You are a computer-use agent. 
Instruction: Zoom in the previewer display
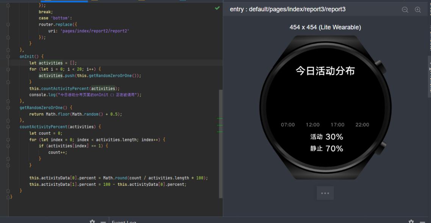(x=418, y=10)
